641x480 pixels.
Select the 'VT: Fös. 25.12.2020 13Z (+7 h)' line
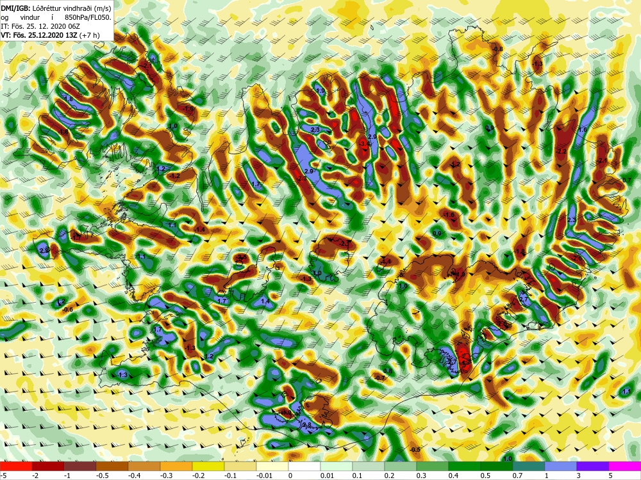click(x=50, y=35)
